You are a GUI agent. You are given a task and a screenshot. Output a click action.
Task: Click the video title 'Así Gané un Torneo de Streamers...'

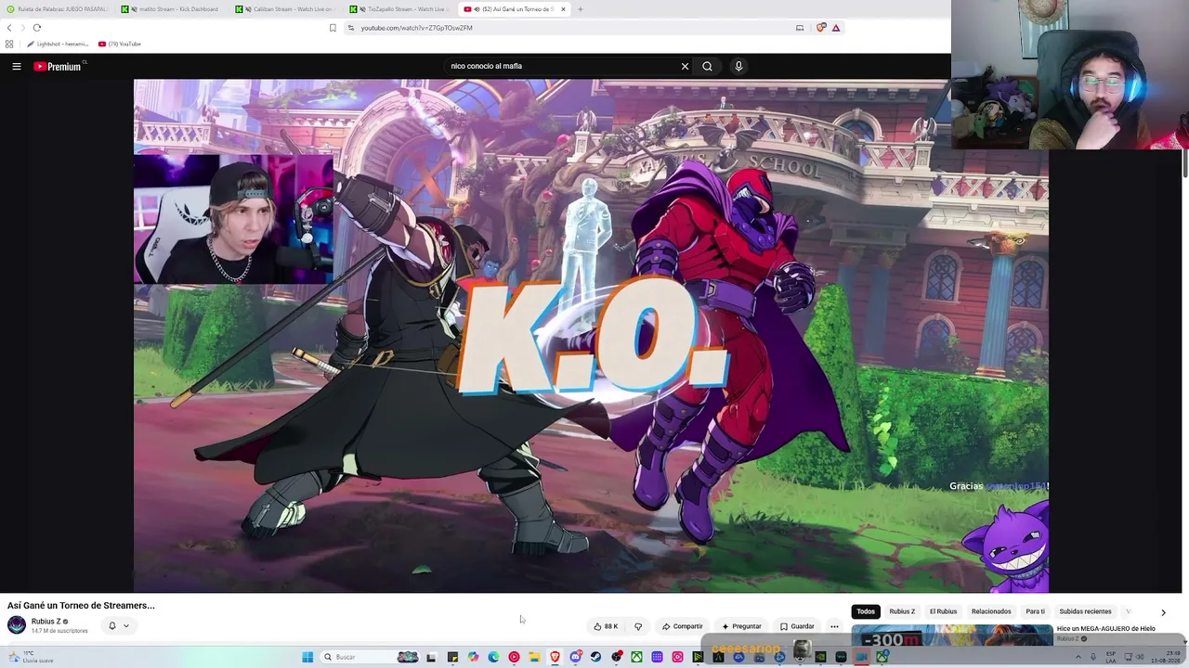[81, 606]
